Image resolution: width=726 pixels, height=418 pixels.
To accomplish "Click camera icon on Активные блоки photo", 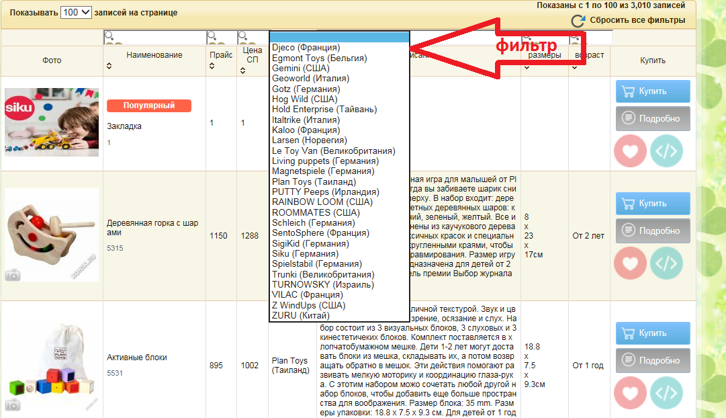I will [x=13, y=405].
